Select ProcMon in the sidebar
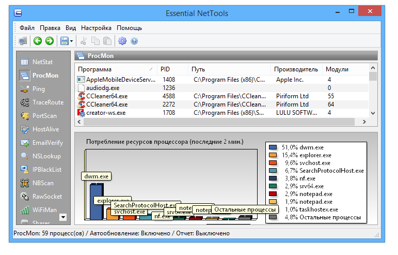The width and height of the screenshot is (398, 255). (39, 76)
